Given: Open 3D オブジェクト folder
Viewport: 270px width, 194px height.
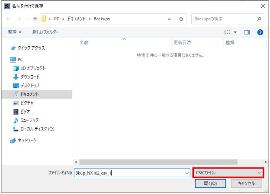Looking at the screenshot, I should [33, 68].
